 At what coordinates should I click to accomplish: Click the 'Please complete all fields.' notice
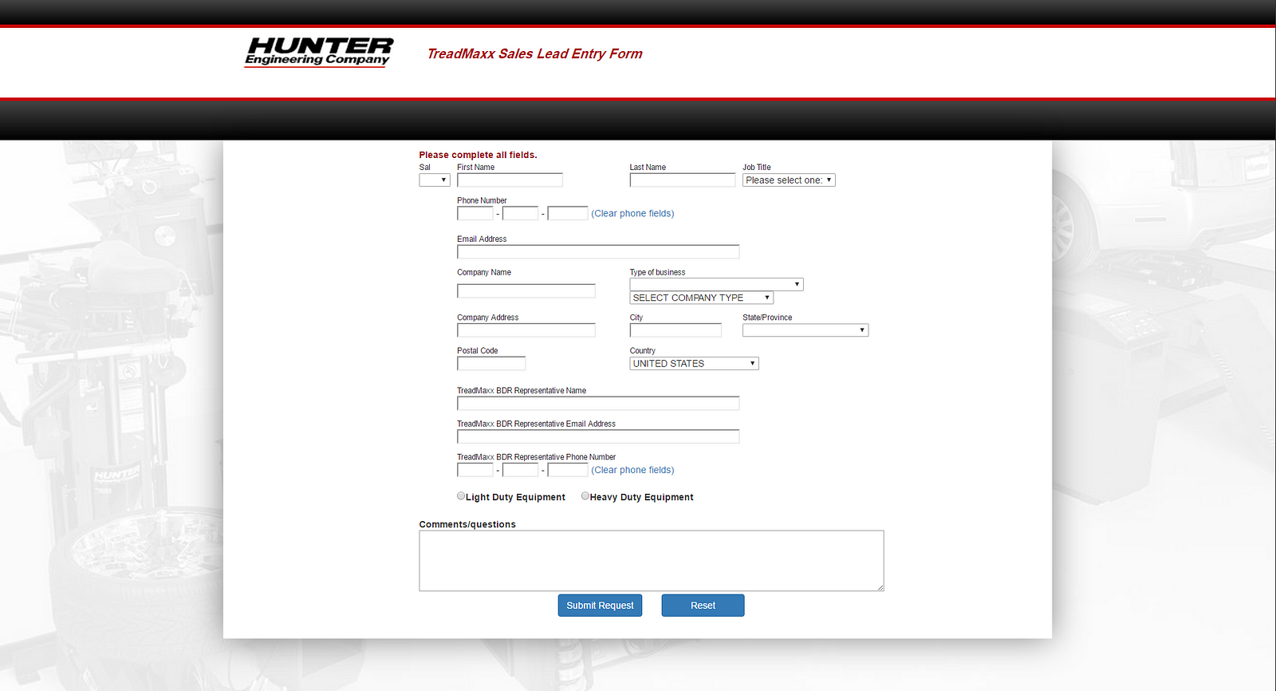(x=478, y=155)
